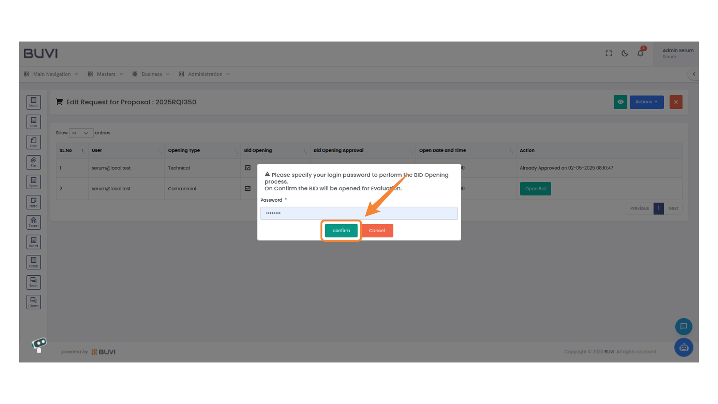
Task: Toggle the Technical bid opening checkbox
Action: (248, 168)
